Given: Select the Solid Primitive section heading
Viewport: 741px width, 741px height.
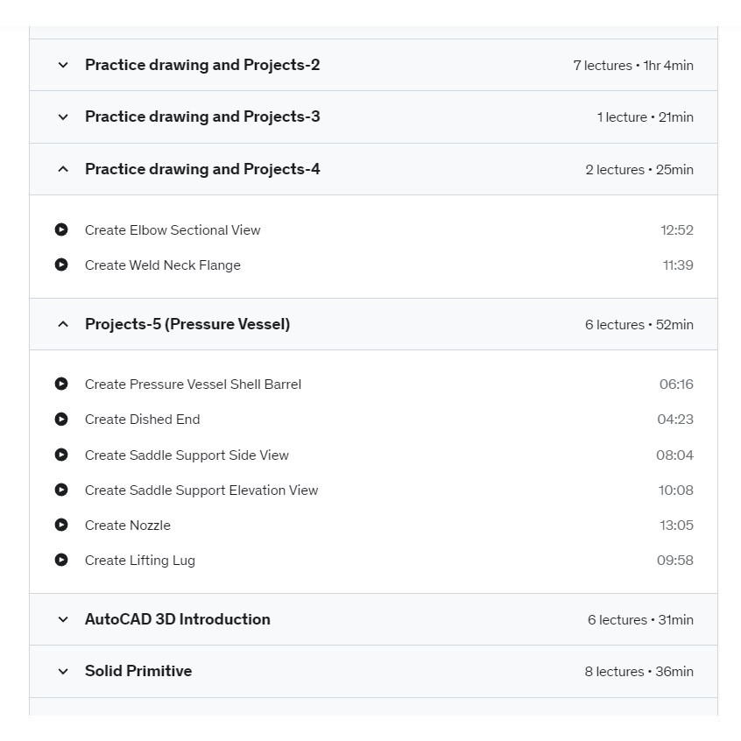Looking at the screenshot, I should tap(138, 671).
